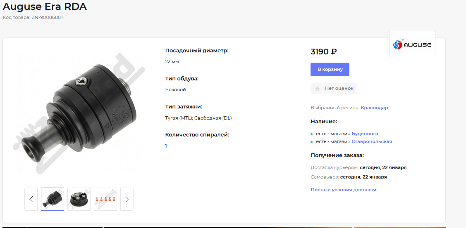Add the product with В корзину button
Screen dimensions: 466x228
(x=330, y=69)
